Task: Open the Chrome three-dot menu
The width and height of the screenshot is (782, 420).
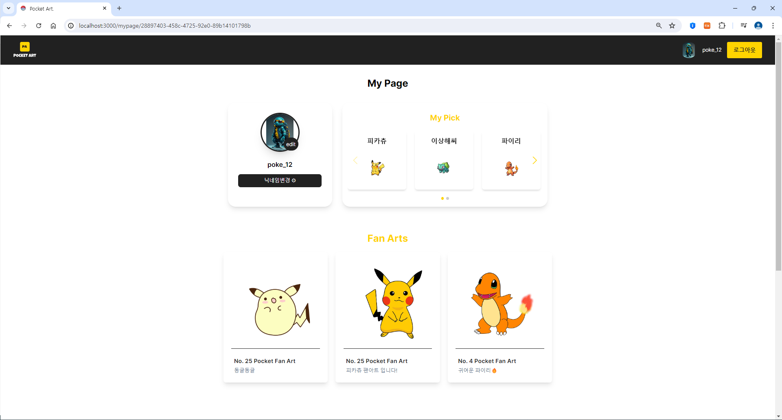Action: click(x=773, y=26)
